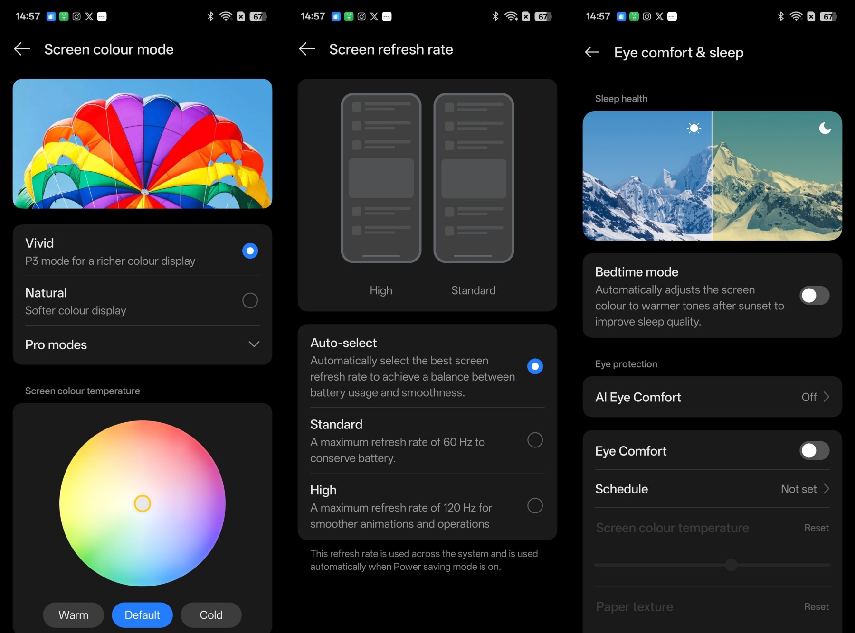Click the colour wheel center handle
The image size is (855, 633).
(142, 503)
